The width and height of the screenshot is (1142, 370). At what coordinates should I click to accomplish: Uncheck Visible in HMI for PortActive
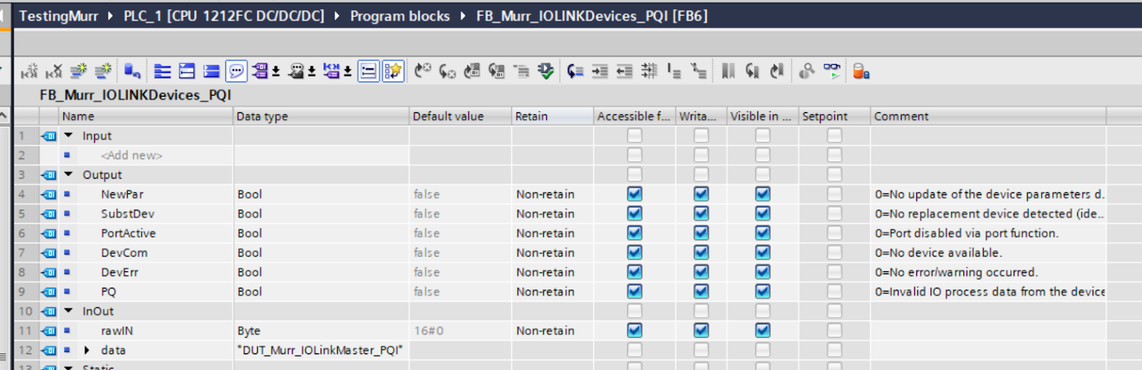tap(763, 232)
